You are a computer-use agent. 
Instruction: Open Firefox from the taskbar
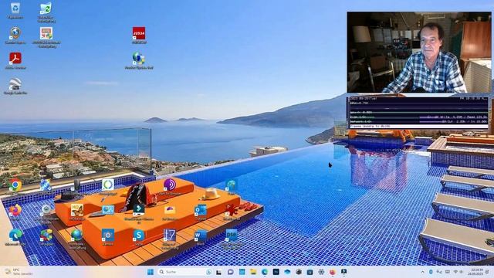tap(333, 272)
